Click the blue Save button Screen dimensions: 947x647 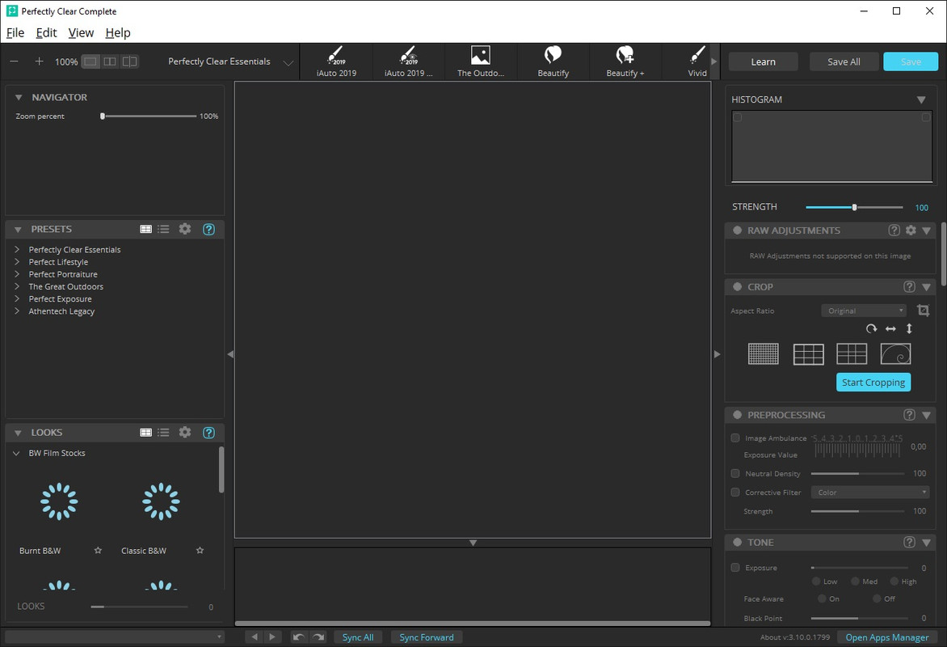(911, 61)
